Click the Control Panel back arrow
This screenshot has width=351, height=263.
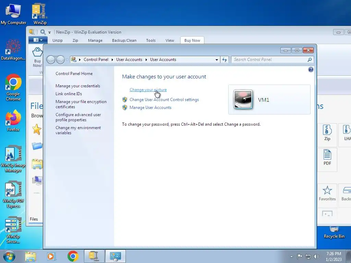[51, 60]
